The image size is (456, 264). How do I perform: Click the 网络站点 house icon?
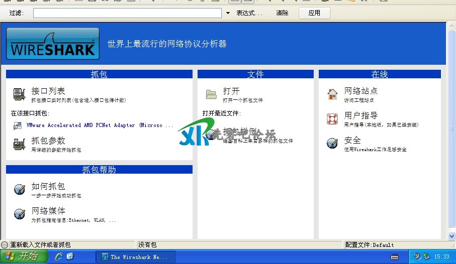tap(332, 94)
